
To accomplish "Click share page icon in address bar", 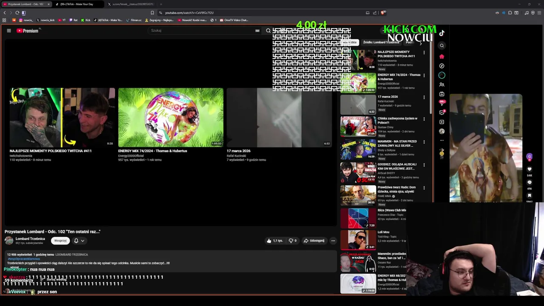I will (375, 13).
